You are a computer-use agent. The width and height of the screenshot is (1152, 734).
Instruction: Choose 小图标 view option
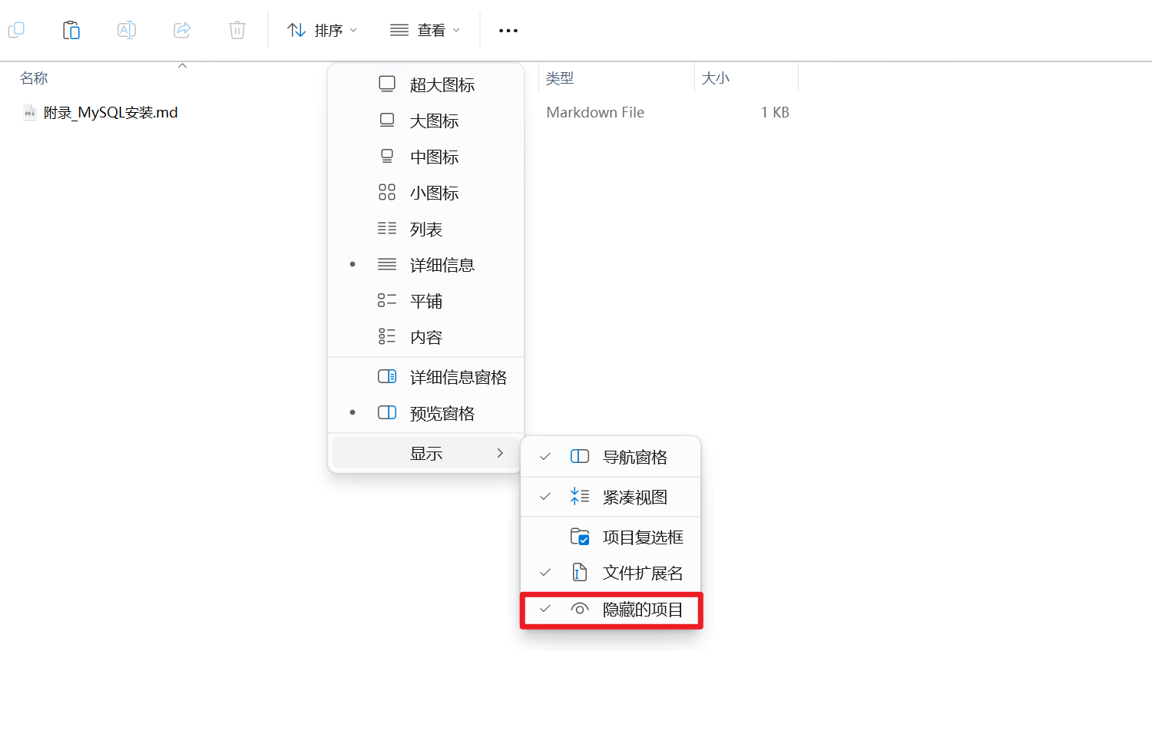pyautogui.click(x=426, y=193)
